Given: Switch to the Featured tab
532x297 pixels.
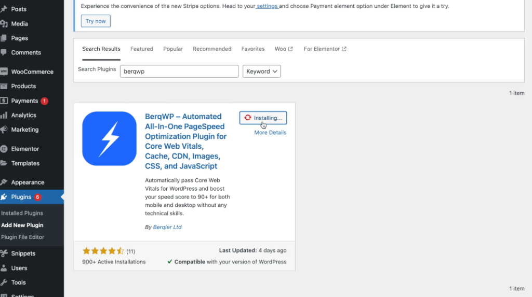Looking at the screenshot, I should 141,49.
